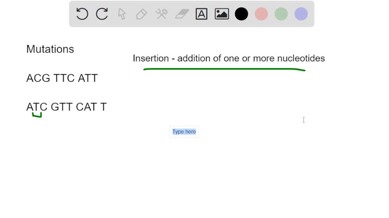This screenshot has height=218, width=389.
Task: Open the tools and shapes icon
Action: click(x=161, y=14)
